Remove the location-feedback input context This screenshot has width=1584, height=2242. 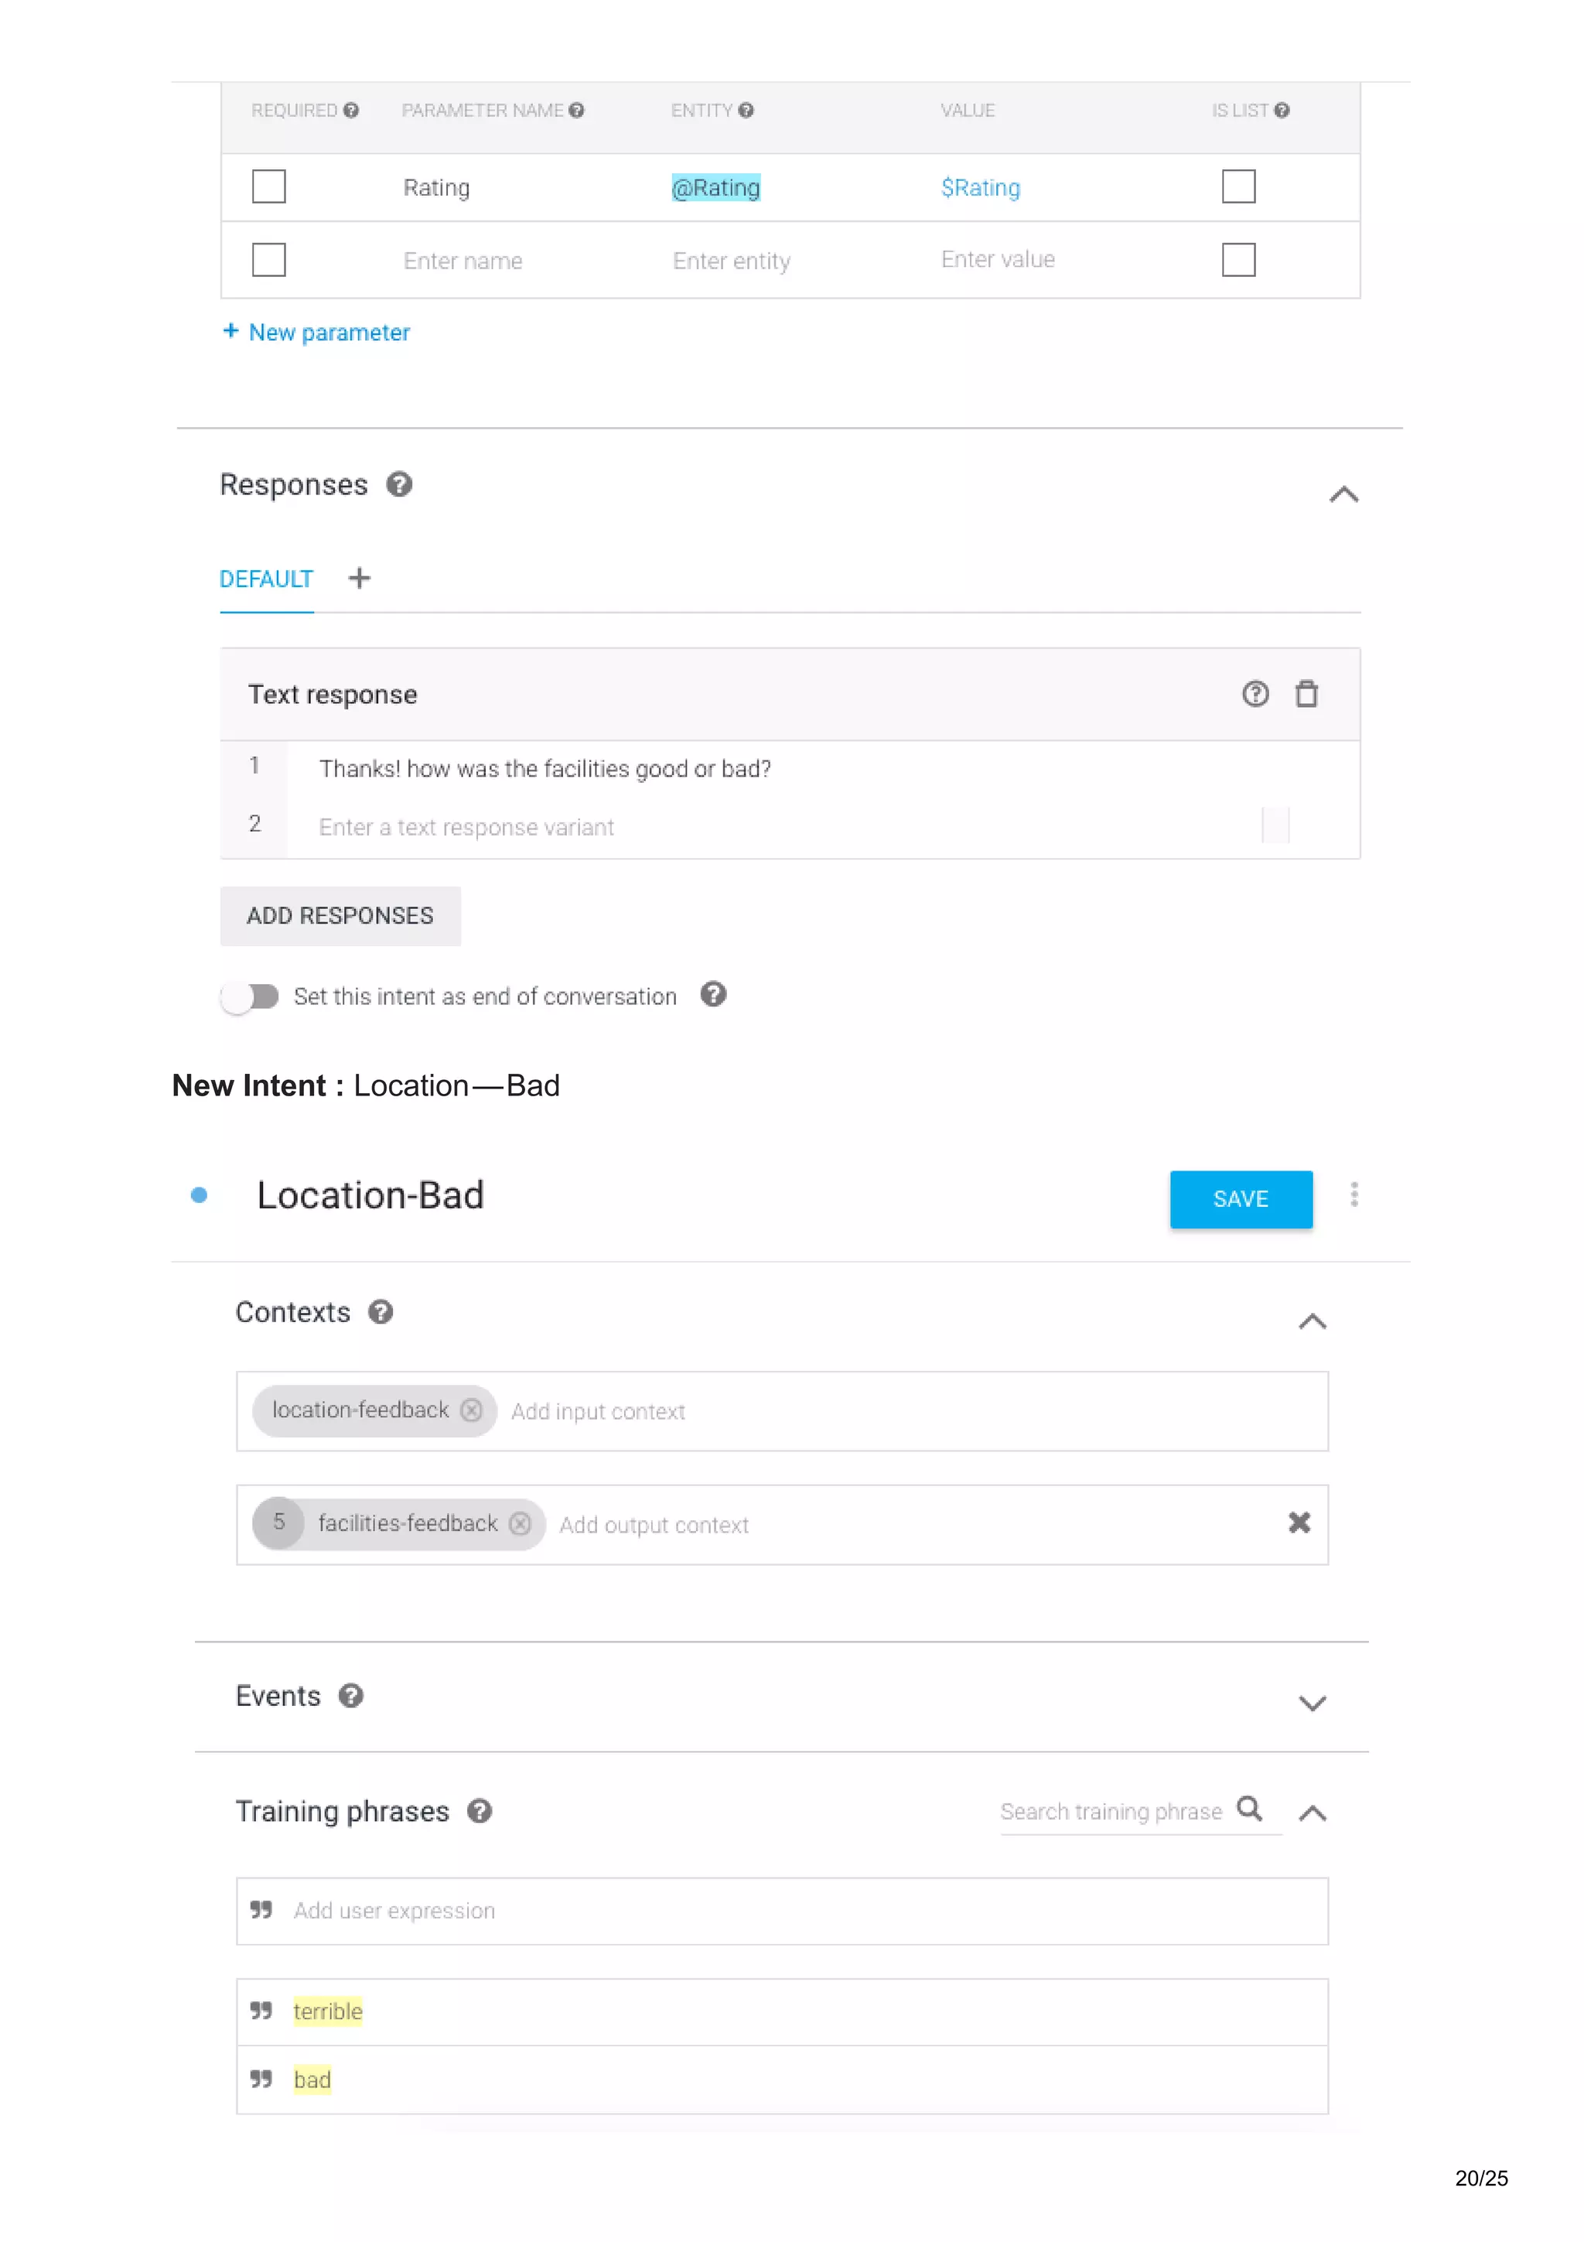(471, 1410)
